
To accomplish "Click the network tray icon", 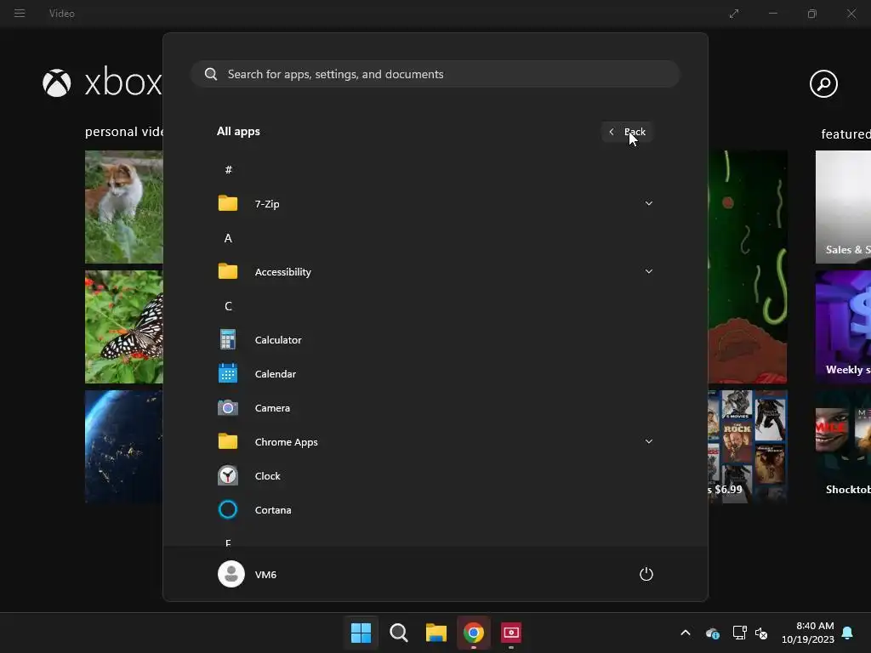I will [x=739, y=633].
